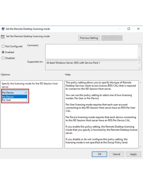
Task: Click the Supported on scroll down arrow
Action: click(139, 68)
